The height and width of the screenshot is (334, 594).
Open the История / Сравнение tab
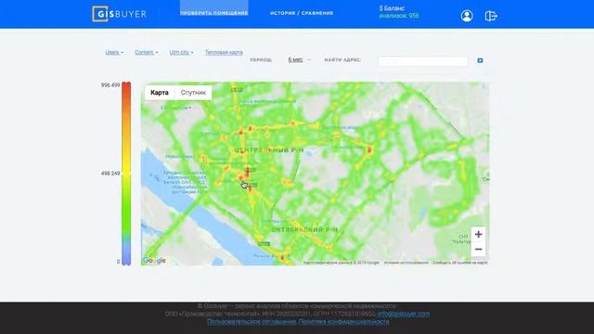click(302, 13)
